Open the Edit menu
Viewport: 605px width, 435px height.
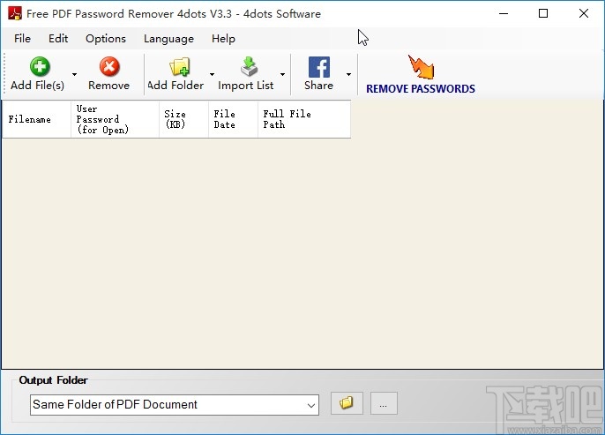pos(58,39)
